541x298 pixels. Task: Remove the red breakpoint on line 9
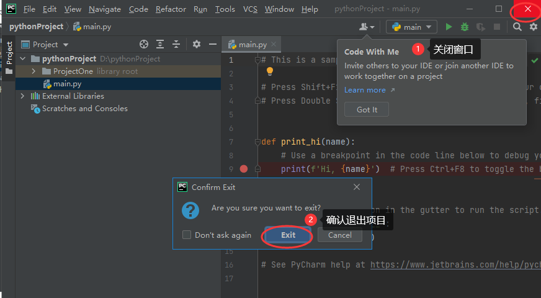tap(244, 169)
